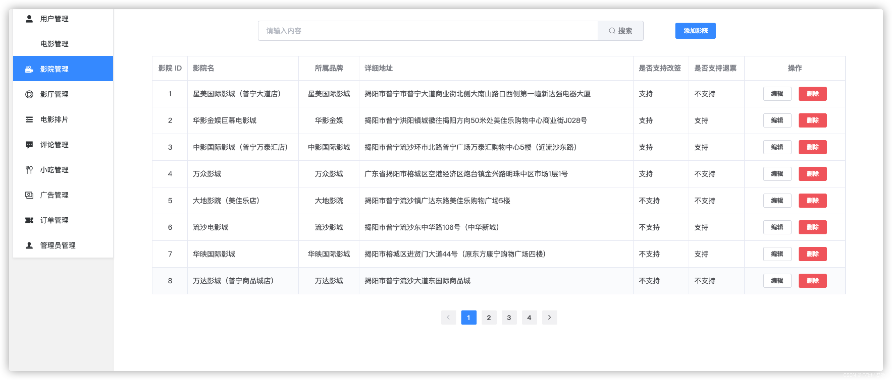Click the 所属品牌 column header
The image size is (892, 380).
pos(329,68)
